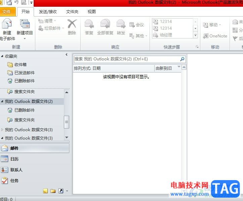243x201 pixels.
Task: Switch to Mail (邮件) navigation
Action: (x=35, y=148)
